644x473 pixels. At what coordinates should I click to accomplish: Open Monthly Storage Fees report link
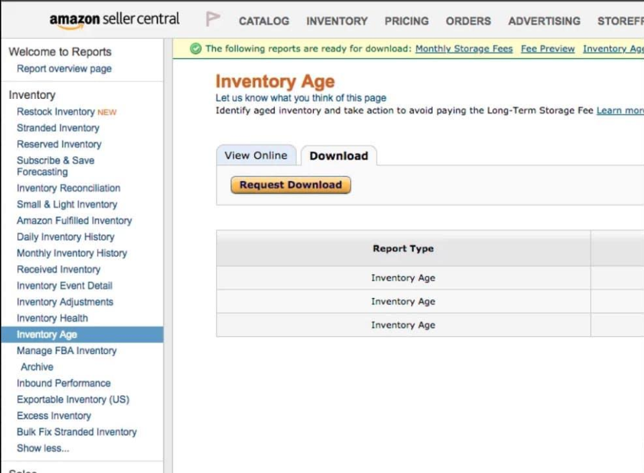click(464, 49)
